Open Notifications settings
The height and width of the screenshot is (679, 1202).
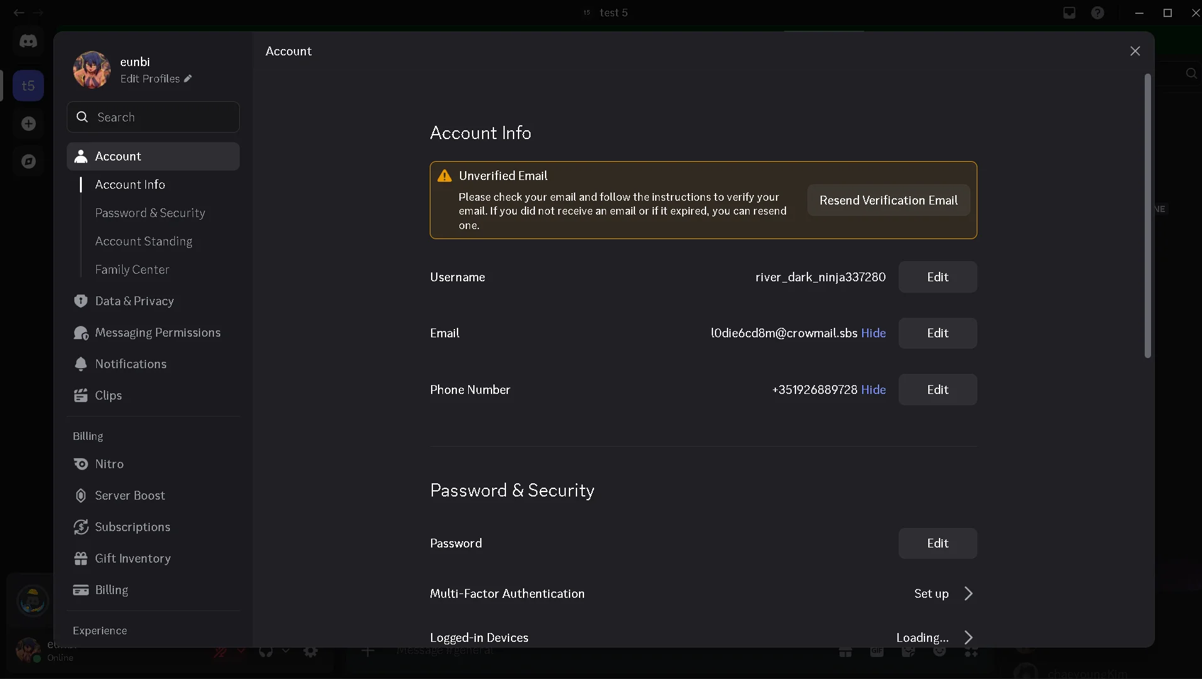(x=153, y=364)
